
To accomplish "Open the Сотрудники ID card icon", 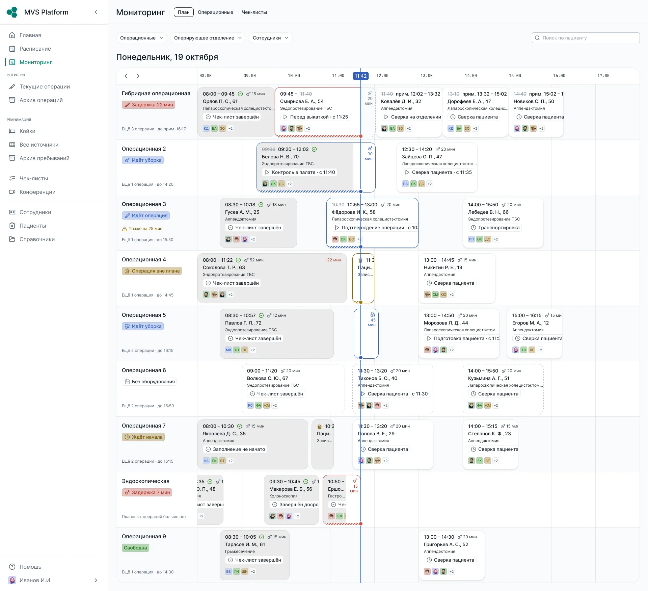I will click(12, 212).
